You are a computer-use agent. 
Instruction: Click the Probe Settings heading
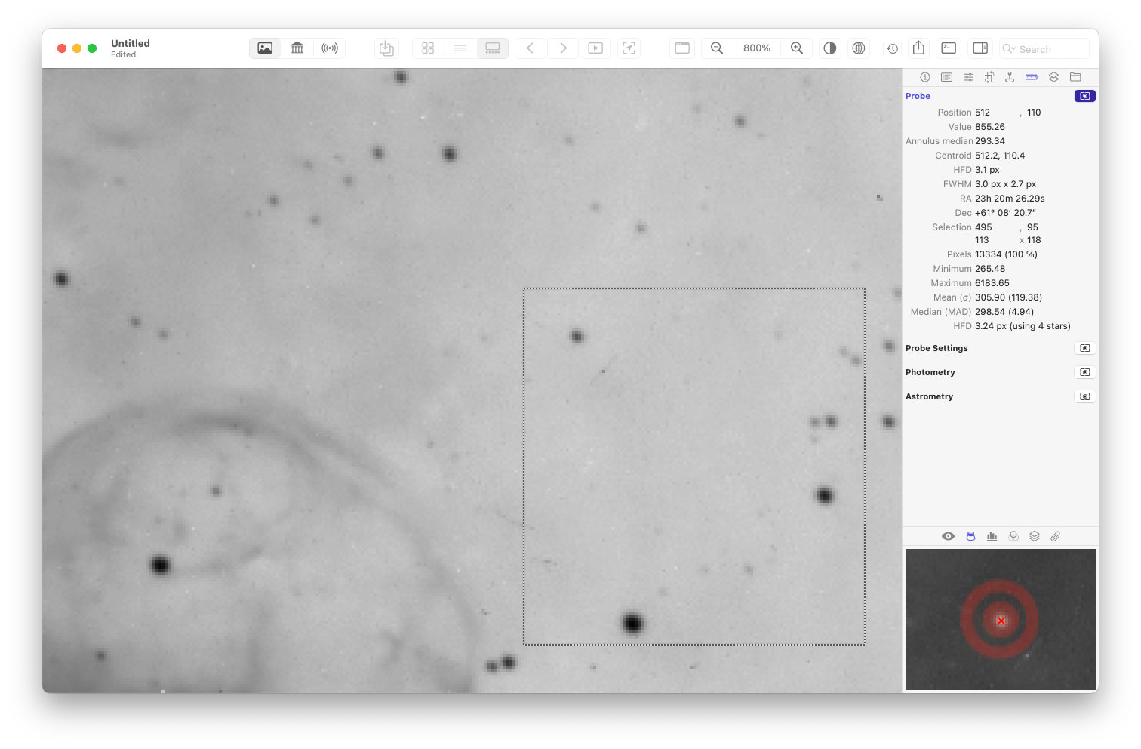click(936, 348)
